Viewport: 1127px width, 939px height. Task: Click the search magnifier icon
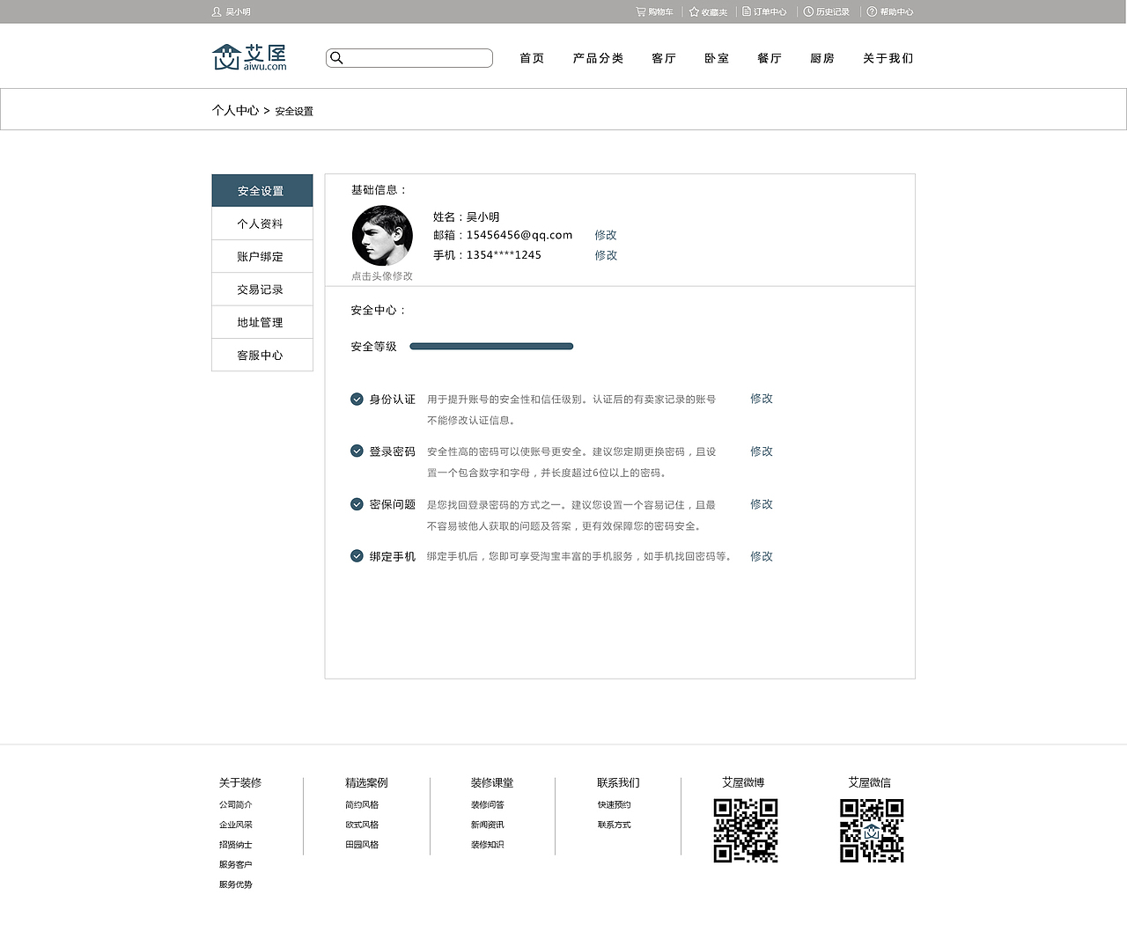337,58
